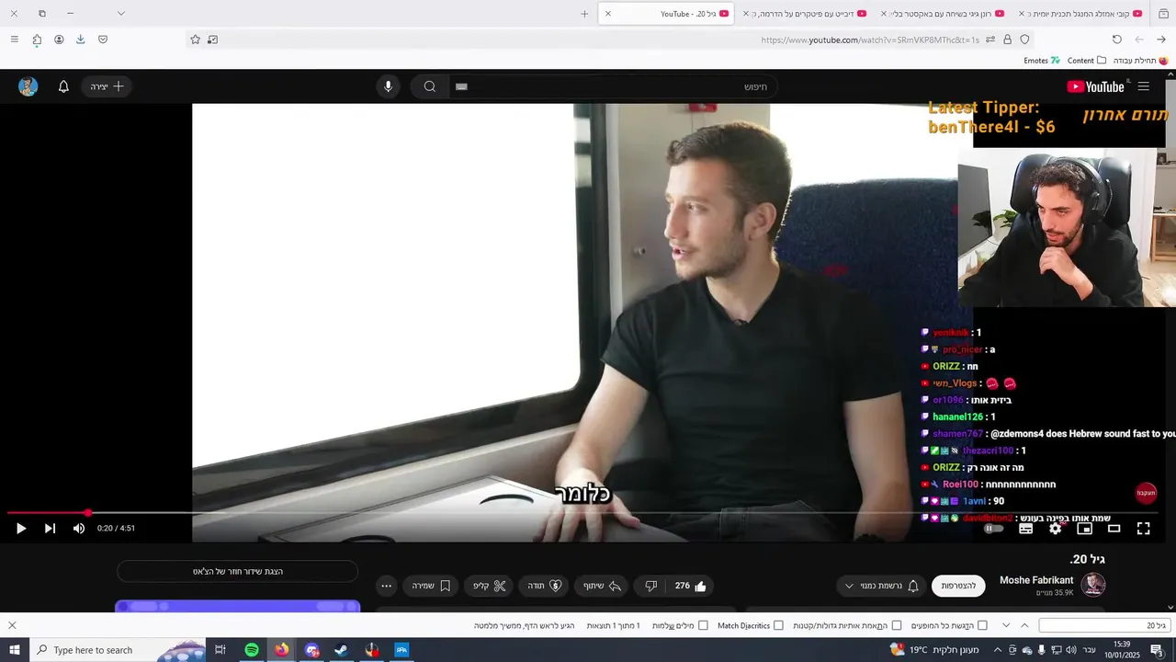Expand the נרשמת כמנוי subscription dropdown
Viewport: 1176px width, 662px height.
(880, 586)
